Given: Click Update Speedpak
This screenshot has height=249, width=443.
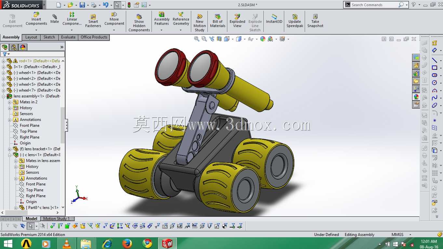Looking at the screenshot, I should point(295,21).
